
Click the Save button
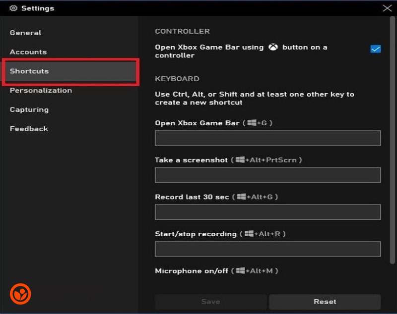(x=210, y=302)
